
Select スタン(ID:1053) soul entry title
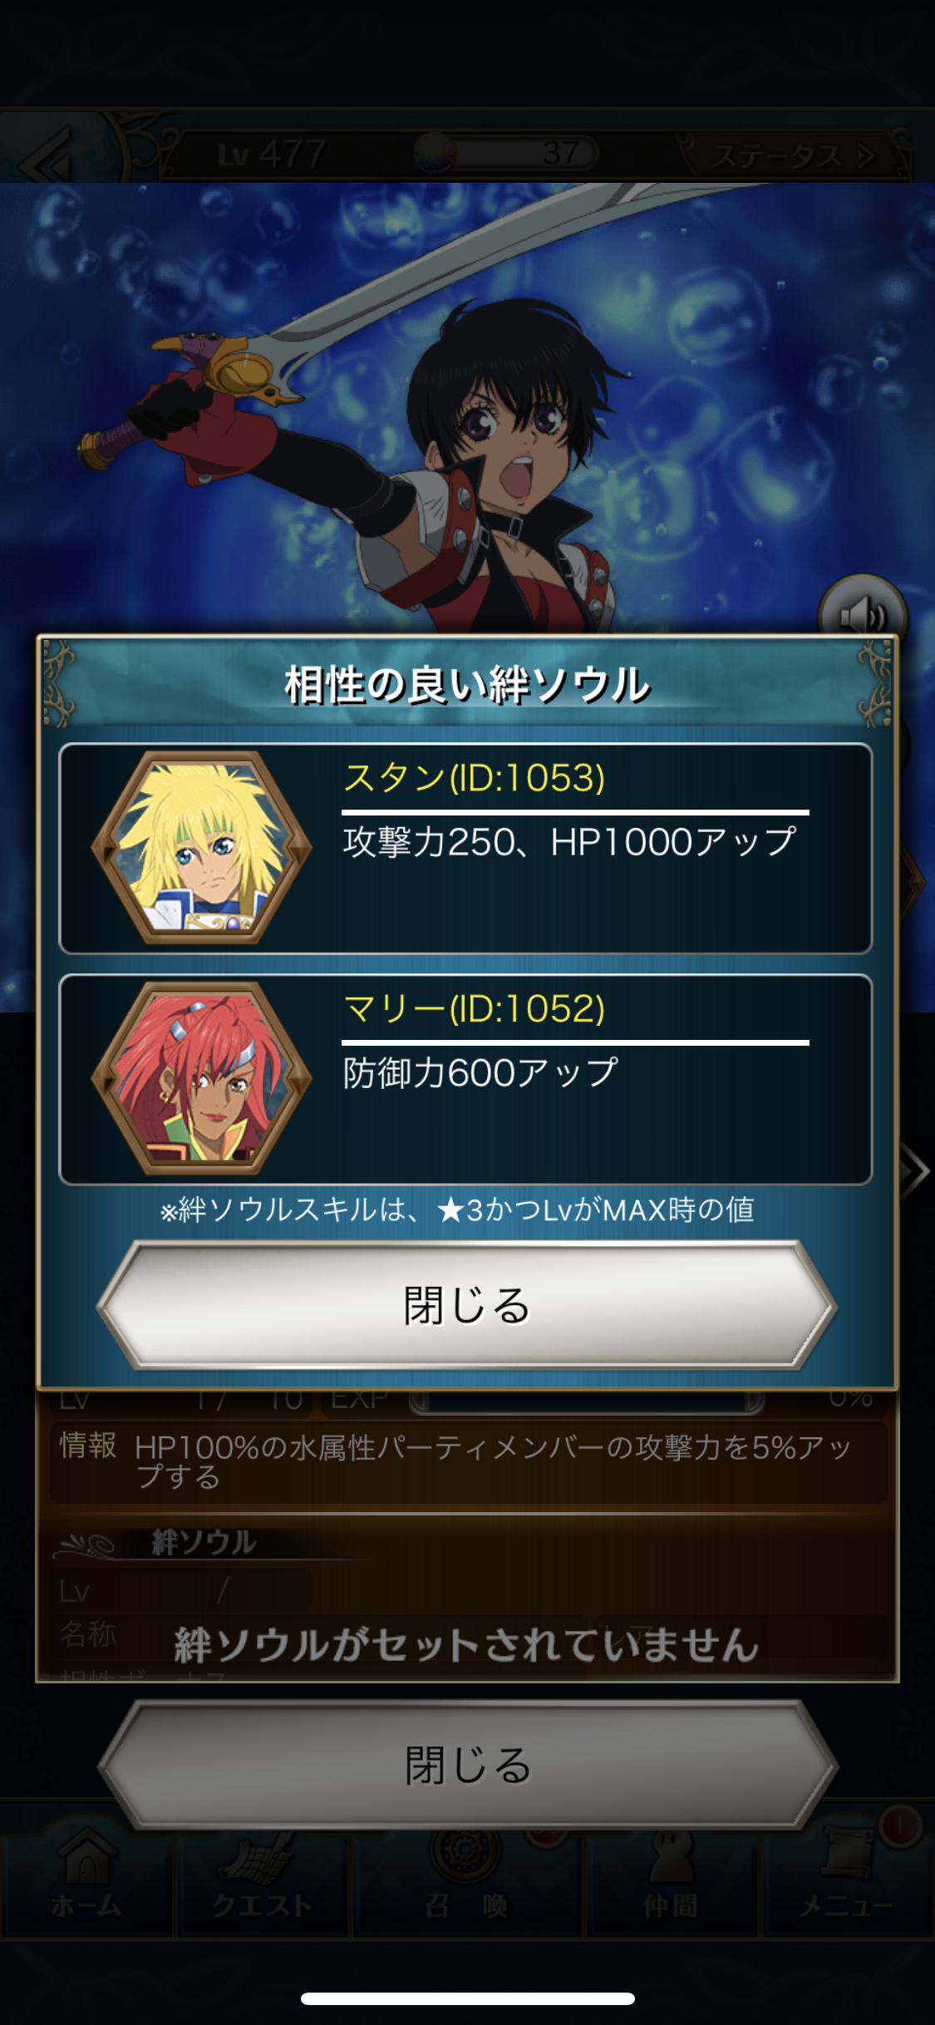coord(475,778)
